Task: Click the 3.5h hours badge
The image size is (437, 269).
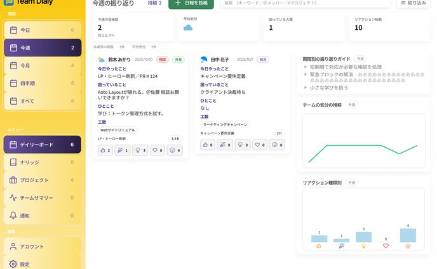Action: pyautogui.click(x=175, y=139)
